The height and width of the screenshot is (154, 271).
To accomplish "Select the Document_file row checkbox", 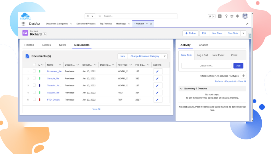I will [x=34, y=71].
